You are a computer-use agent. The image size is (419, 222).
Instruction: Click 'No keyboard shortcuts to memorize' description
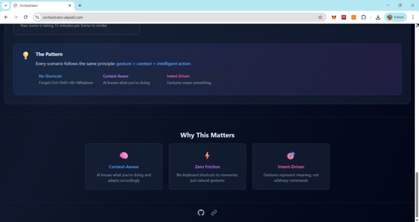(207, 177)
